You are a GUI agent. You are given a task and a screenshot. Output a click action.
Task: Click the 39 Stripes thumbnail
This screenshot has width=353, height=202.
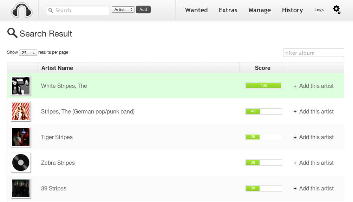click(21, 189)
